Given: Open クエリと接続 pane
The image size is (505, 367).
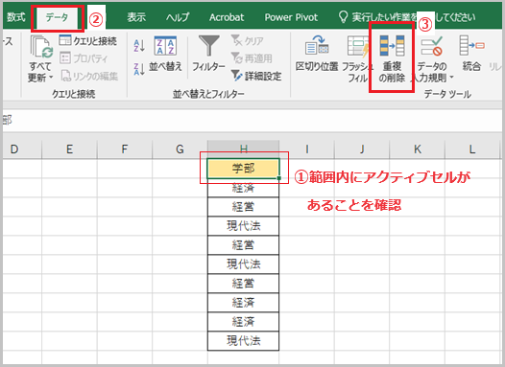Looking at the screenshot, I should 88,41.
